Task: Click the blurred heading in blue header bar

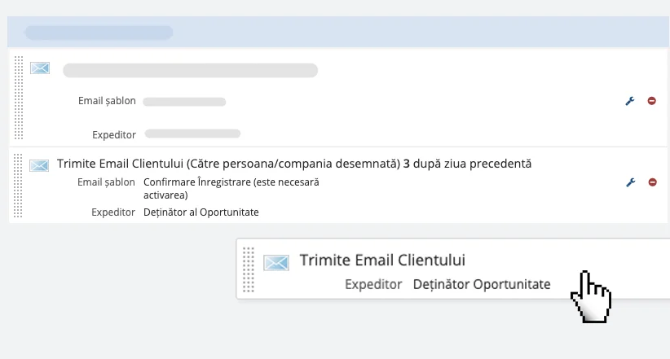Action: tap(99, 33)
